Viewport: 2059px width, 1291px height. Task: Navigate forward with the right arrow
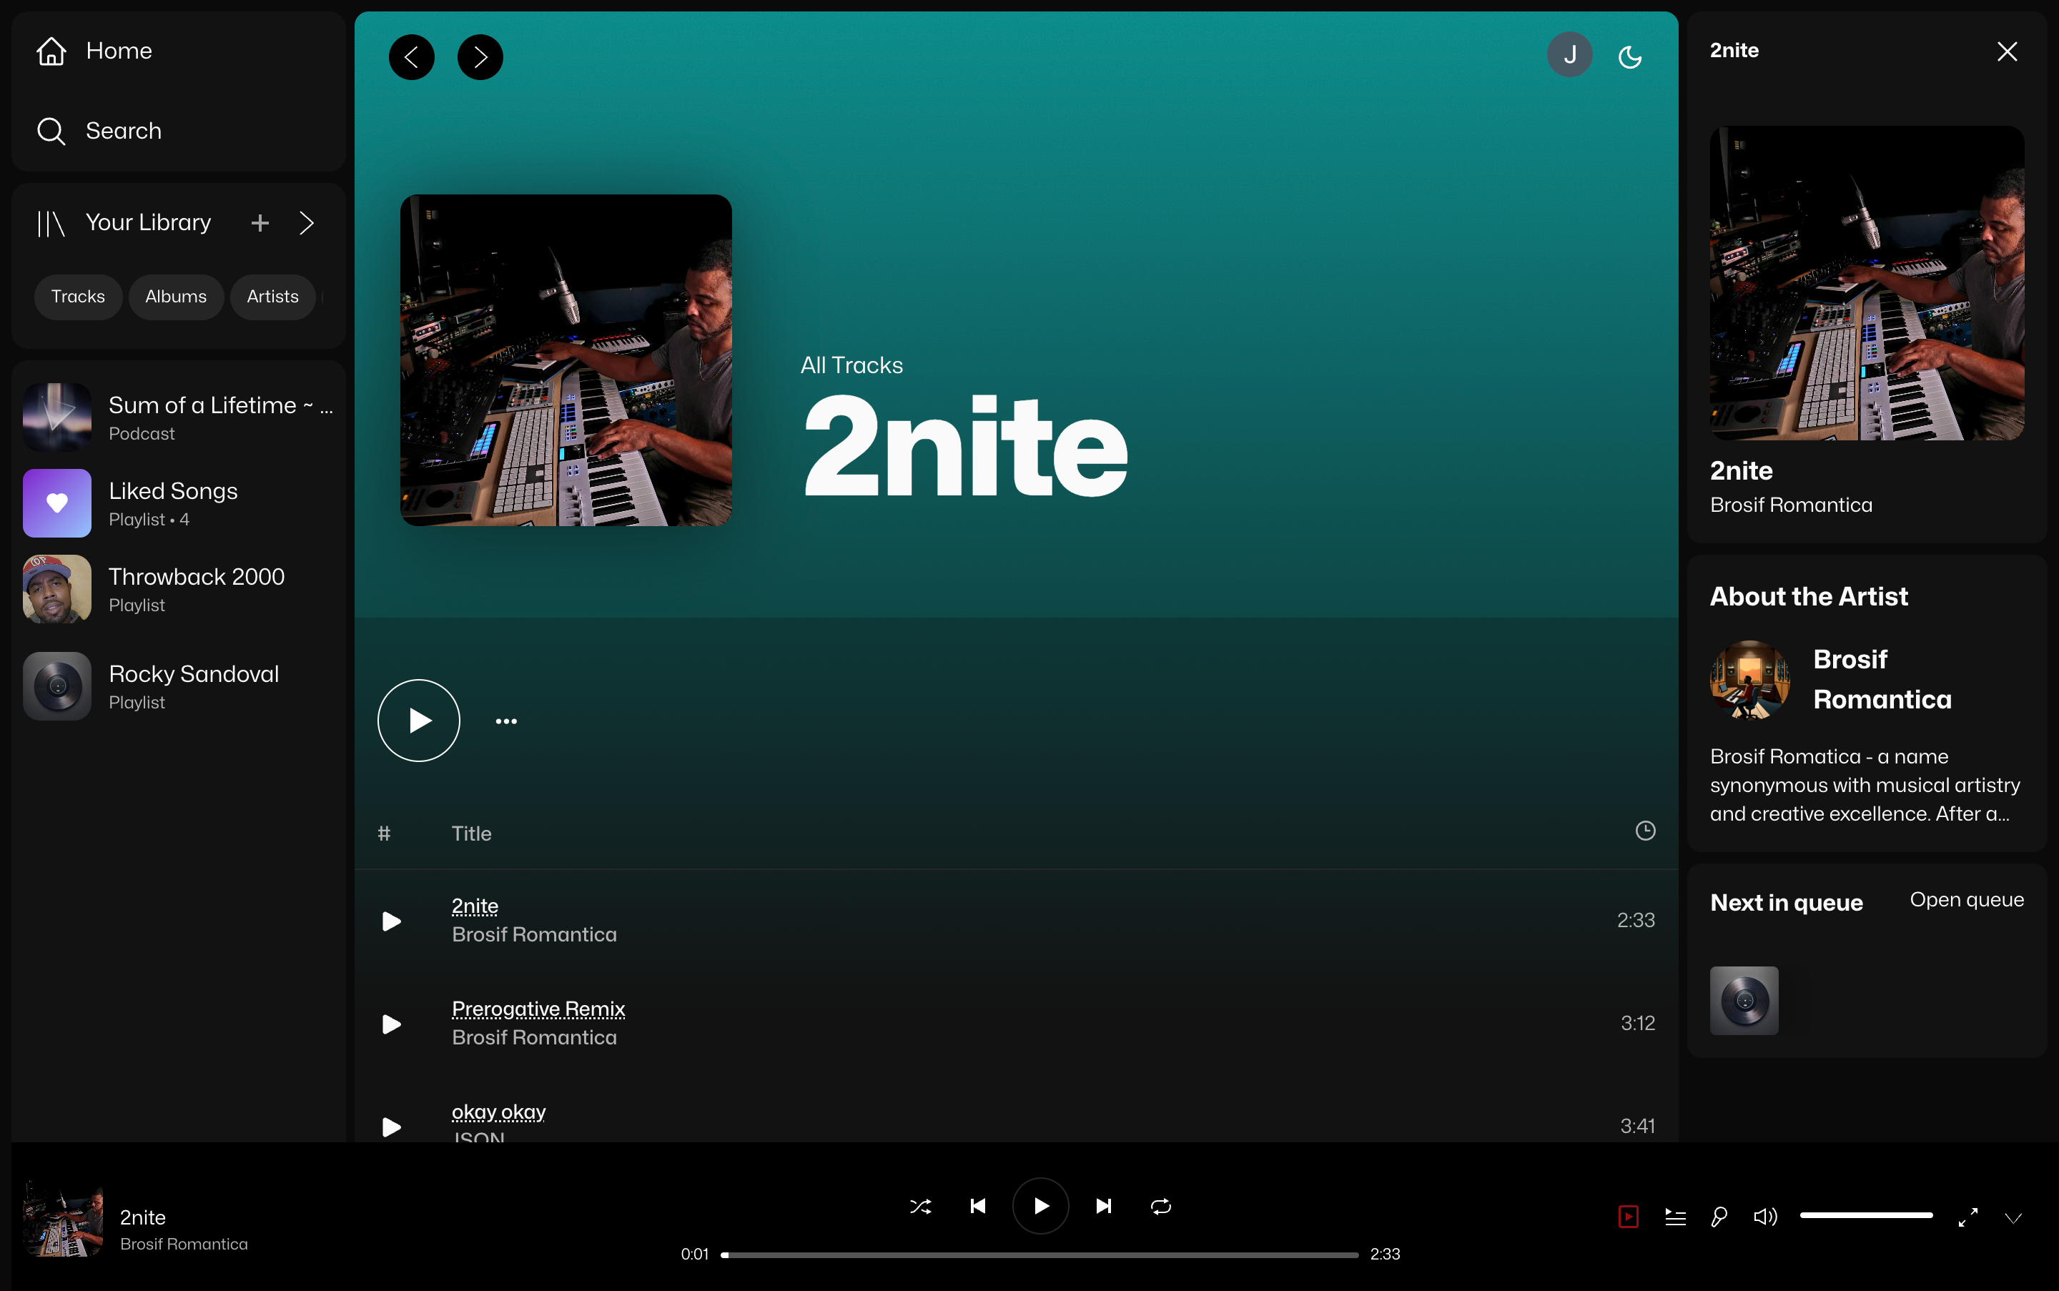(x=480, y=57)
